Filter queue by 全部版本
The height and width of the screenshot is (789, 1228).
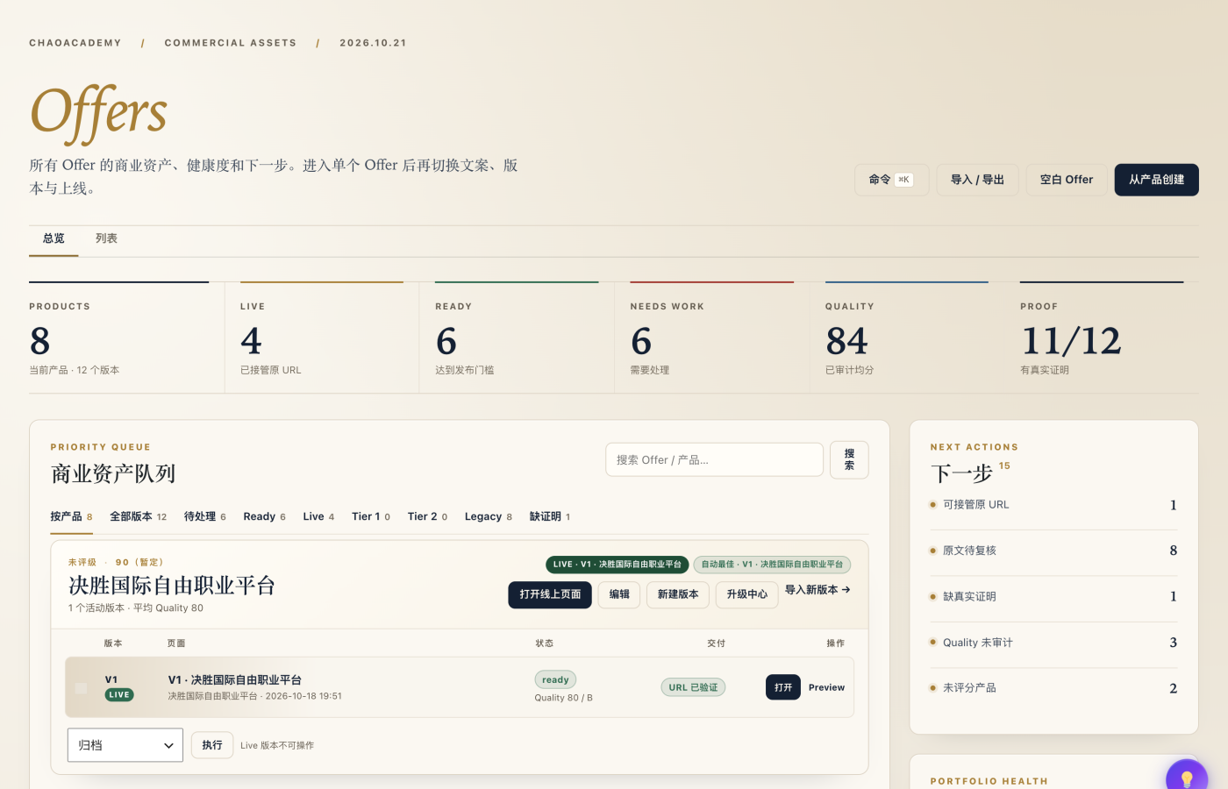(138, 516)
